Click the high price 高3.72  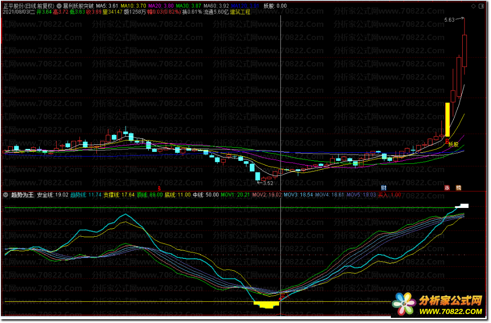pos(60,12)
